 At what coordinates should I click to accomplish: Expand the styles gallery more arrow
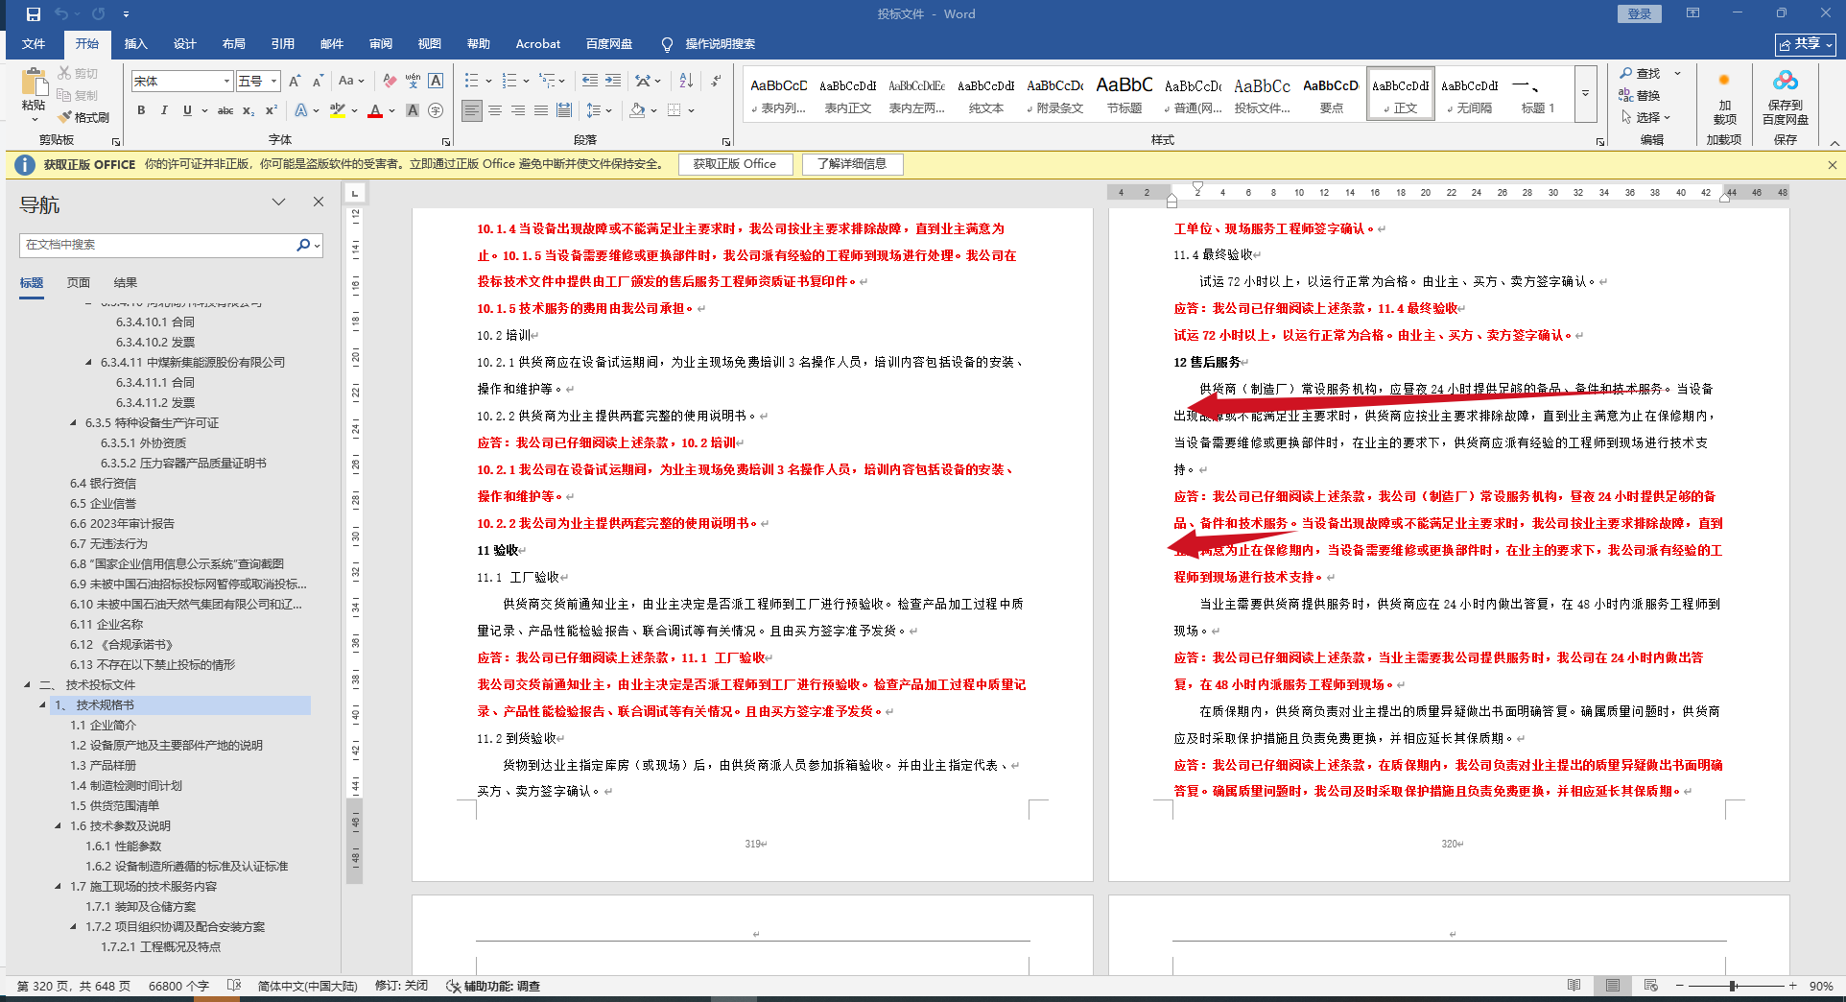coord(1585,93)
